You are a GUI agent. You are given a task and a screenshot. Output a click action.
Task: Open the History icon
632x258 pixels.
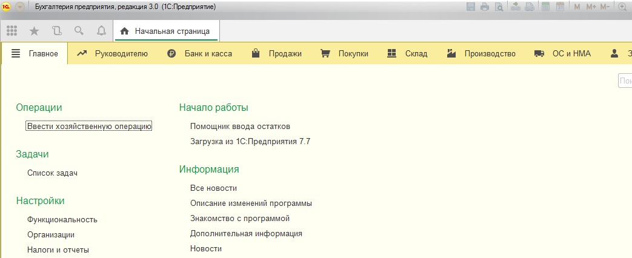click(x=57, y=31)
